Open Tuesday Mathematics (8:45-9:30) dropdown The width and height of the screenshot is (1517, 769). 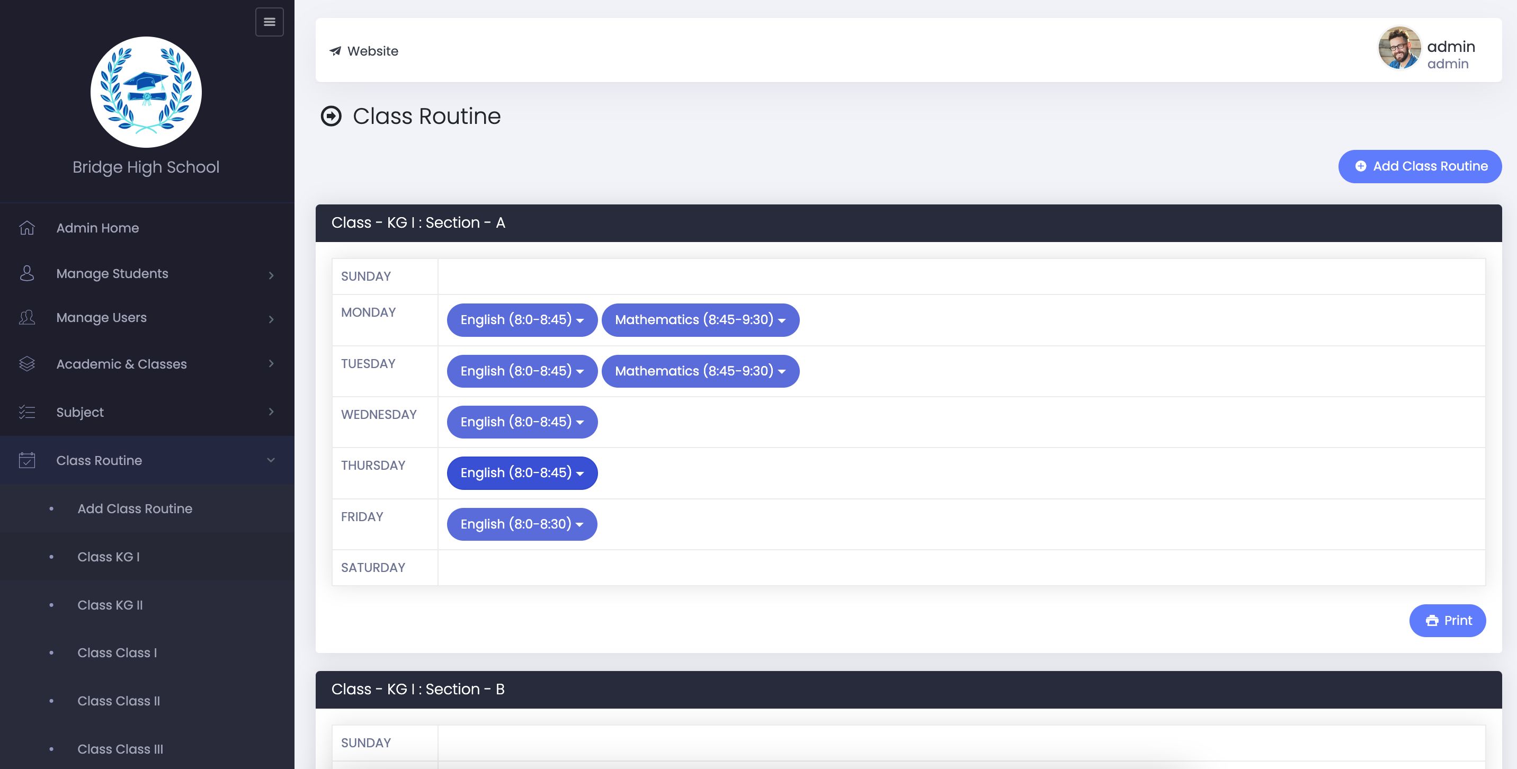(x=700, y=371)
